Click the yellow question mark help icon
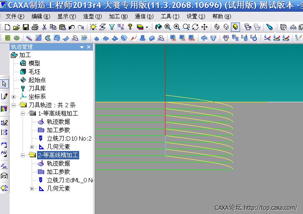This screenshot has width=303, height=214. (130, 27)
